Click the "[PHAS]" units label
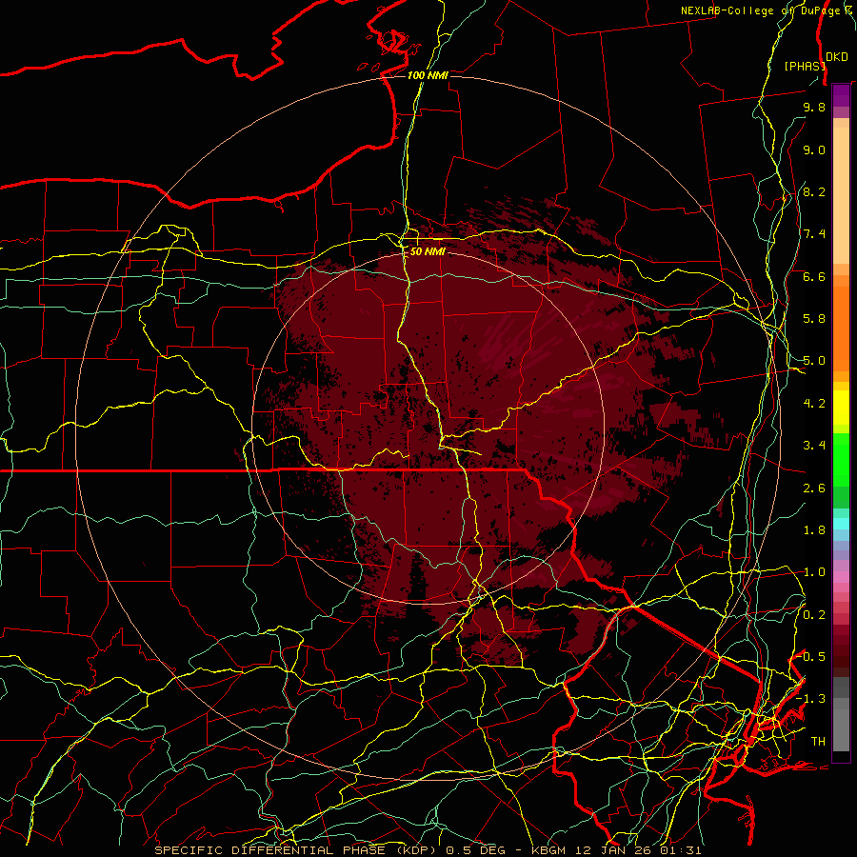857x857 pixels. [x=805, y=66]
